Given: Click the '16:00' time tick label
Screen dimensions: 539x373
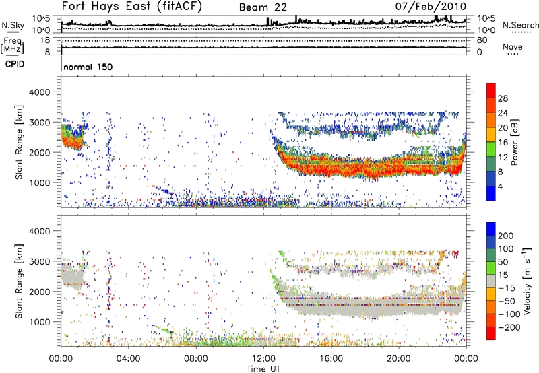Looking at the screenshot, I should (331, 359).
